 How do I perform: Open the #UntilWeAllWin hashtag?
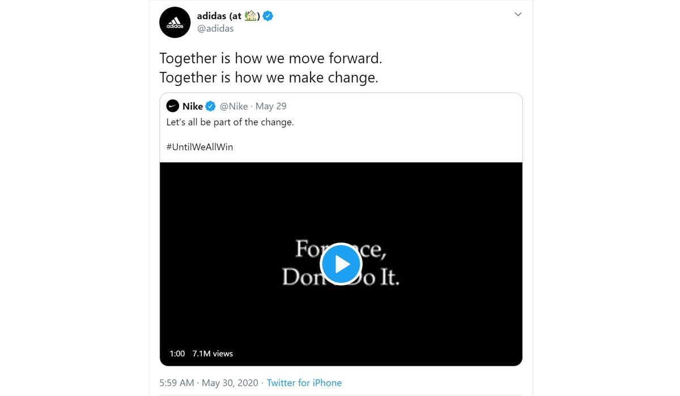point(199,147)
